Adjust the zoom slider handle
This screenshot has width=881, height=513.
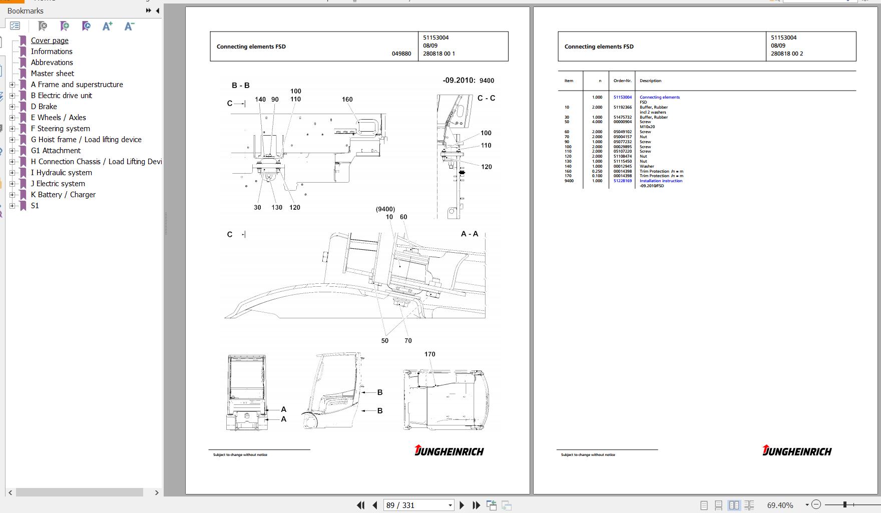(x=844, y=504)
